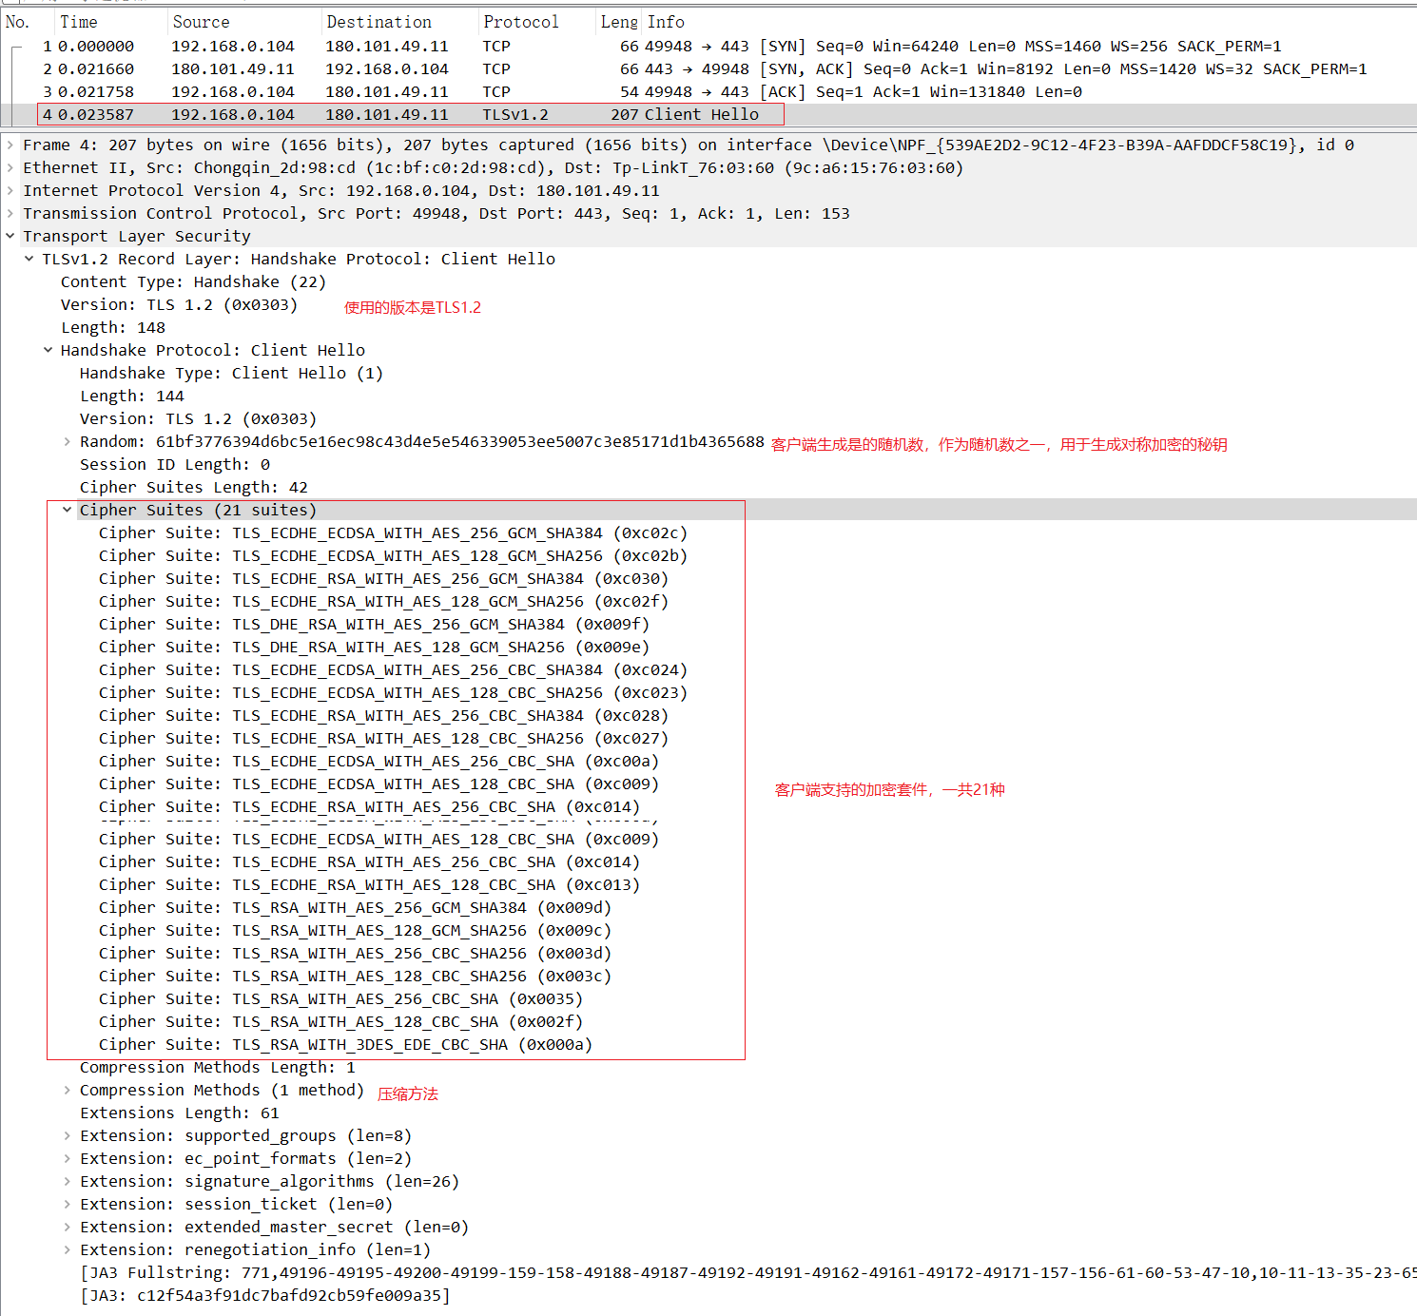1417x1316 pixels.
Task: Select TLS_DHE_RSA_WITH_AES_256_GCM_SHA384 (0x009f)
Action: click(x=374, y=625)
